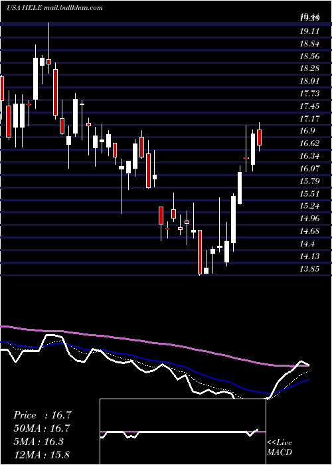Click the 15.24 price axis label

tap(309, 206)
